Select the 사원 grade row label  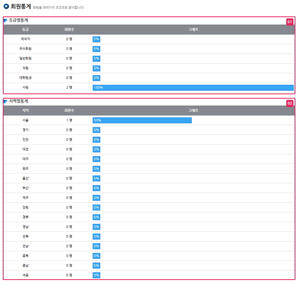click(26, 87)
